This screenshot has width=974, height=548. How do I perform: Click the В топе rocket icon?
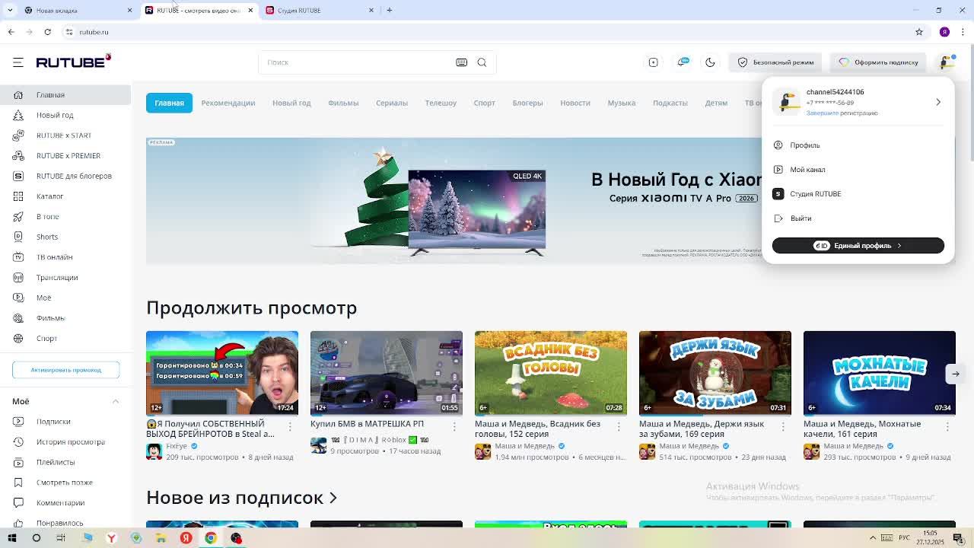(18, 217)
